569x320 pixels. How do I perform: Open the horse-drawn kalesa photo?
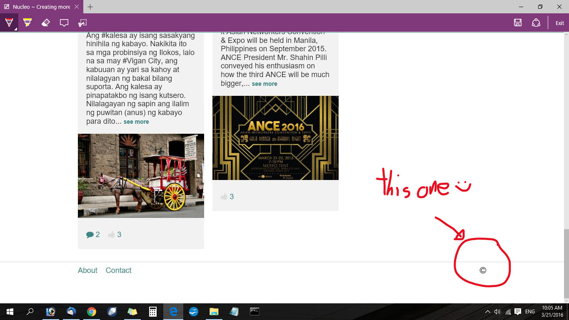(x=141, y=176)
